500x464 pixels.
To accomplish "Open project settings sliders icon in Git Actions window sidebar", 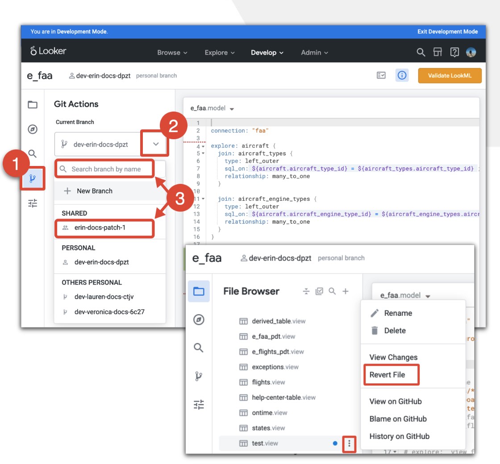I will [33, 203].
